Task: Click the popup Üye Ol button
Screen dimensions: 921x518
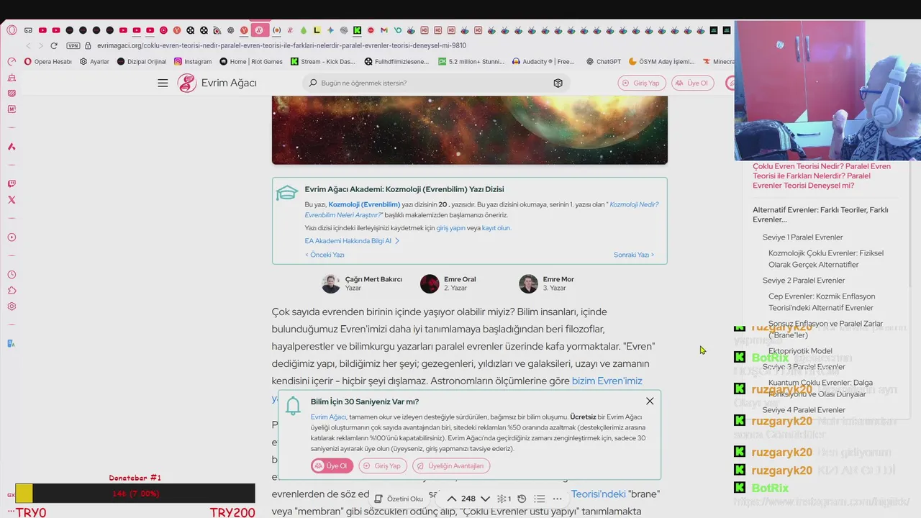Action: tap(332, 465)
